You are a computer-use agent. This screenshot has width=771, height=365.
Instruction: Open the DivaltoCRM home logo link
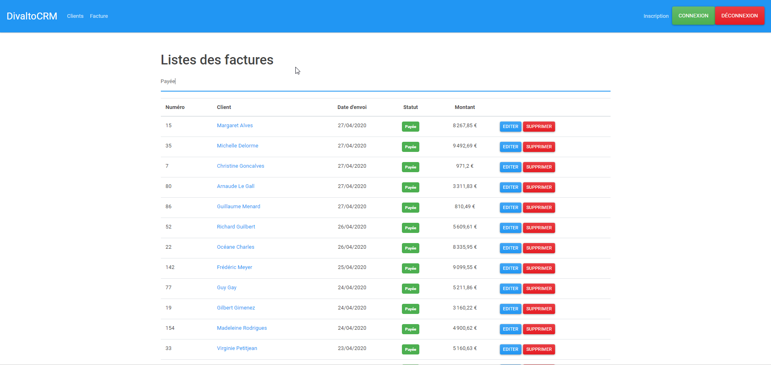[x=32, y=16]
